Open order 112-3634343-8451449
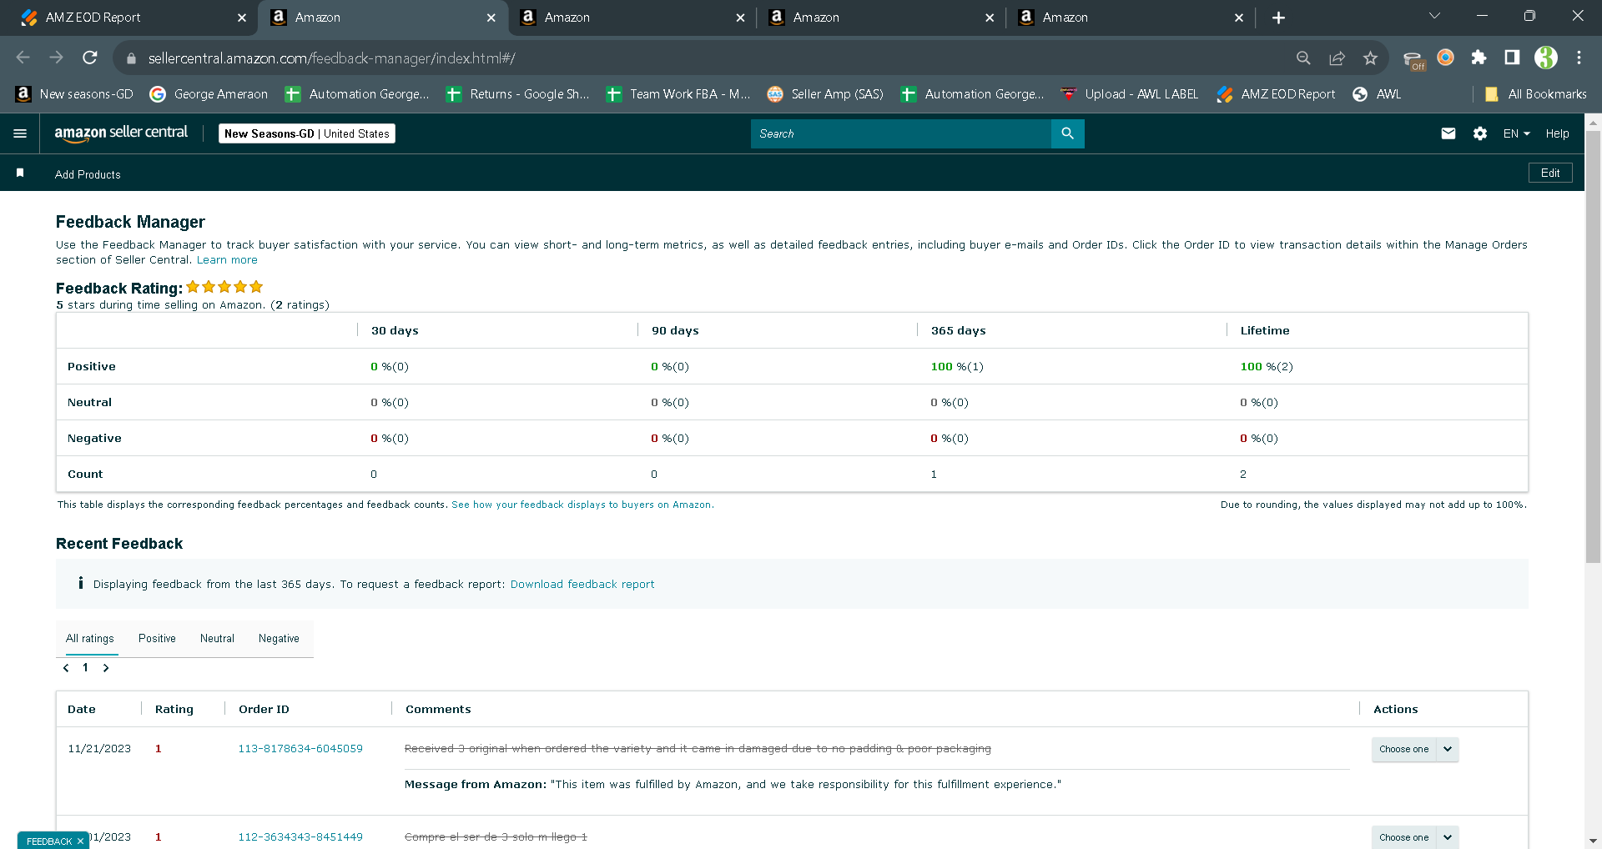 [300, 837]
